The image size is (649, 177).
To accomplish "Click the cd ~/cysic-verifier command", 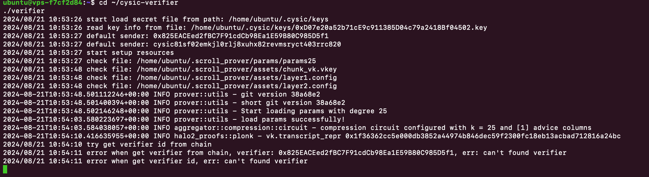I will [x=139, y=3].
